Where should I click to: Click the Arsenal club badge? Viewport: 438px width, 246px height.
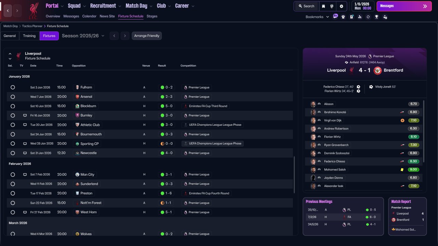pyautogui.click(x=77, y=97)
